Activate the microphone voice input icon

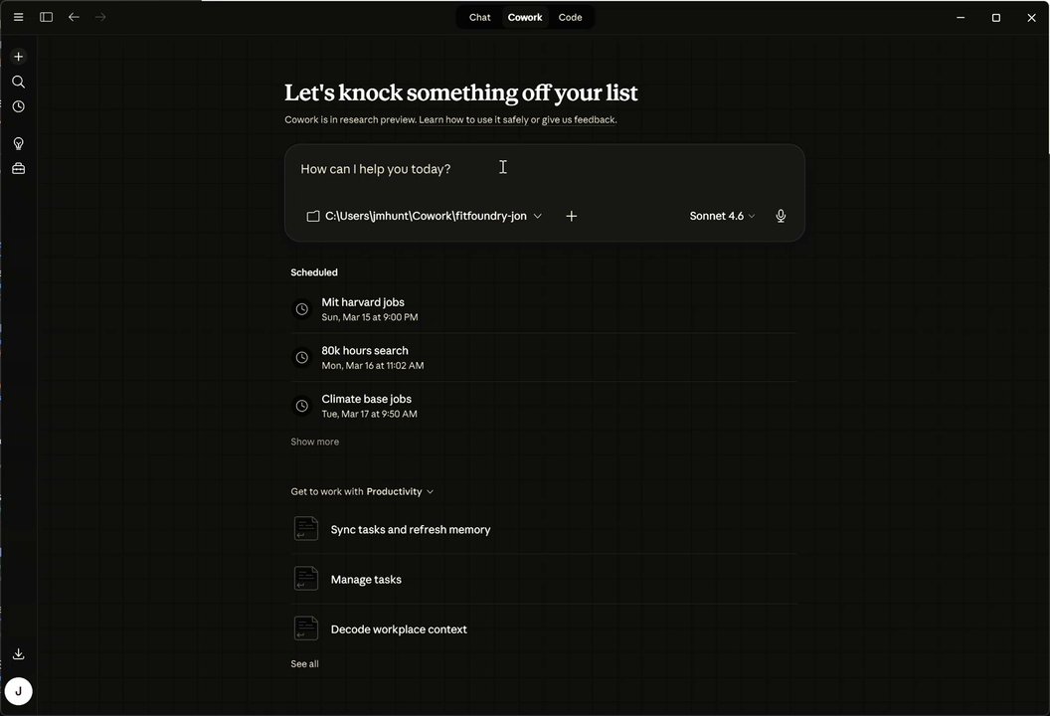[781, 216]
